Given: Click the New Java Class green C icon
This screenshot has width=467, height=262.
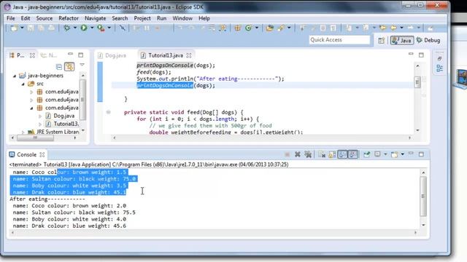Looking at the screenshot, I should click(248, 28).
